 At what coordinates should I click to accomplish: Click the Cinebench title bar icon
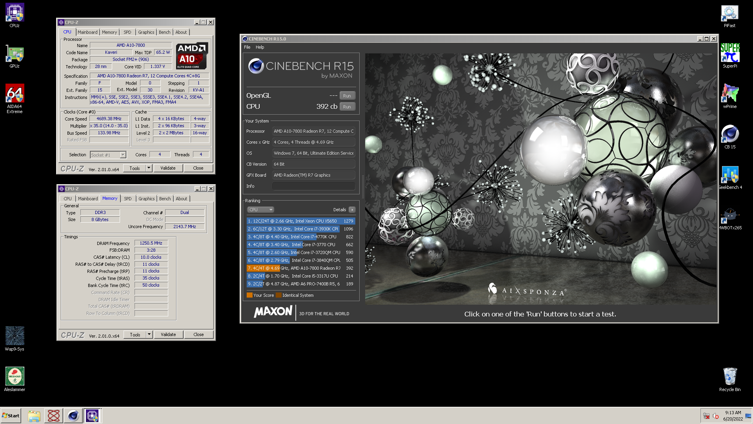[245, 39]
